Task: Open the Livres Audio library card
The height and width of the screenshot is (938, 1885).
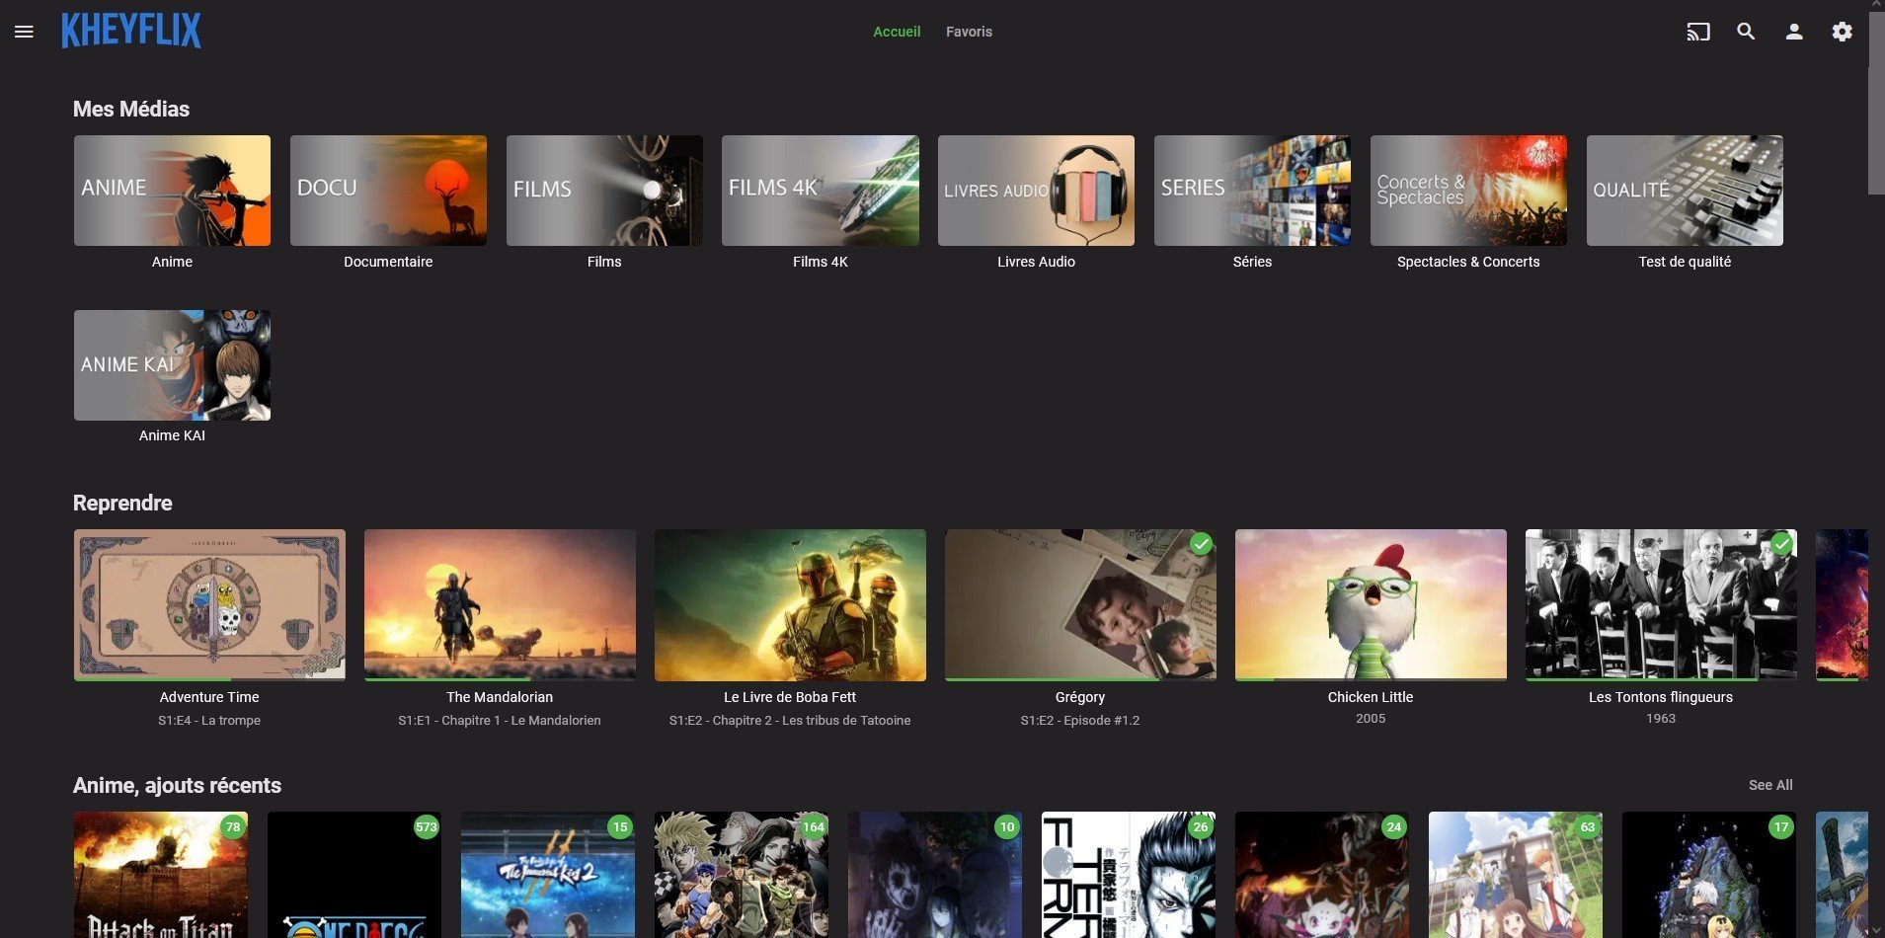Action: point(1036,191)
